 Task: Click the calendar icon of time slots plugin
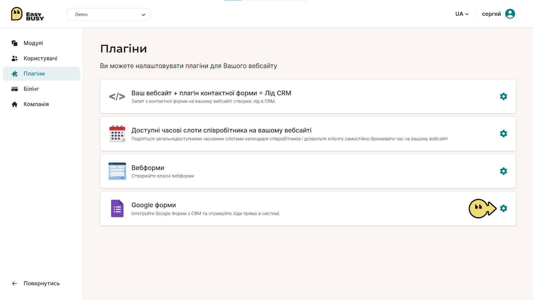pyautogui.click(x=117, y=134)
